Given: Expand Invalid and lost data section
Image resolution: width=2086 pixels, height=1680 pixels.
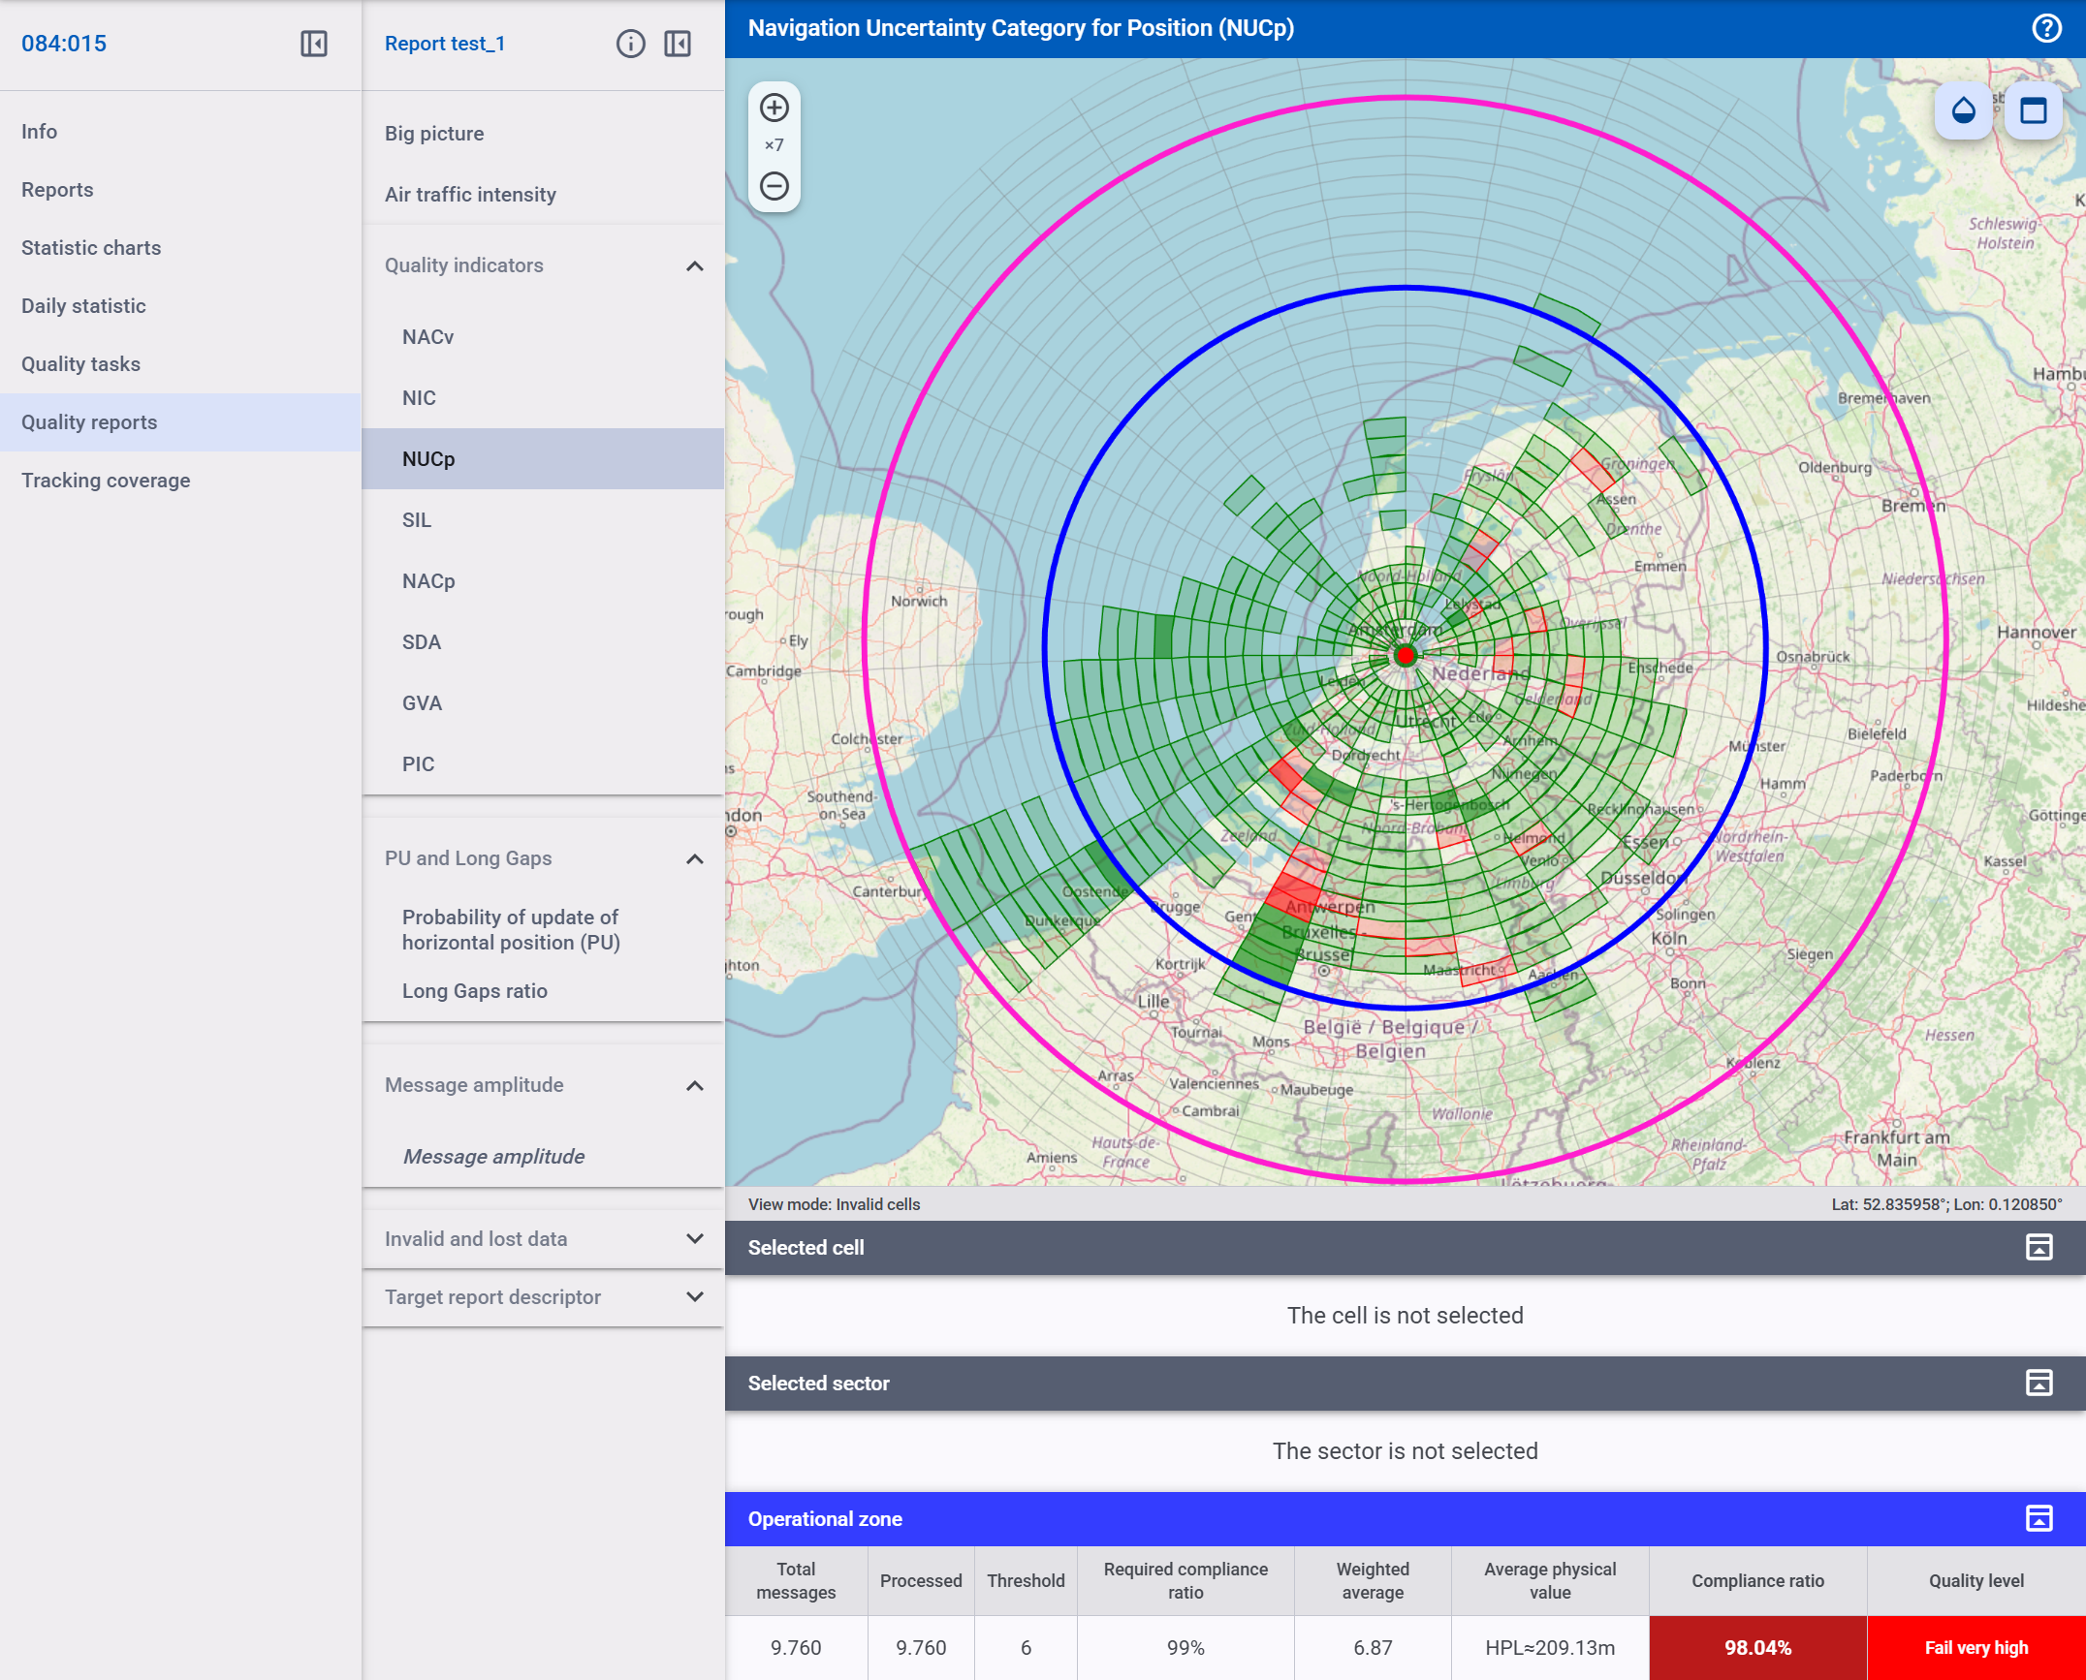Looking at the screenshot, I should click(694, 1238).
